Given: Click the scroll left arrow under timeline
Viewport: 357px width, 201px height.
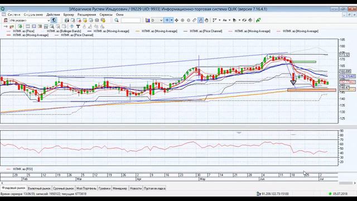Looking at the screenshot, I should (x=2, y=183).
